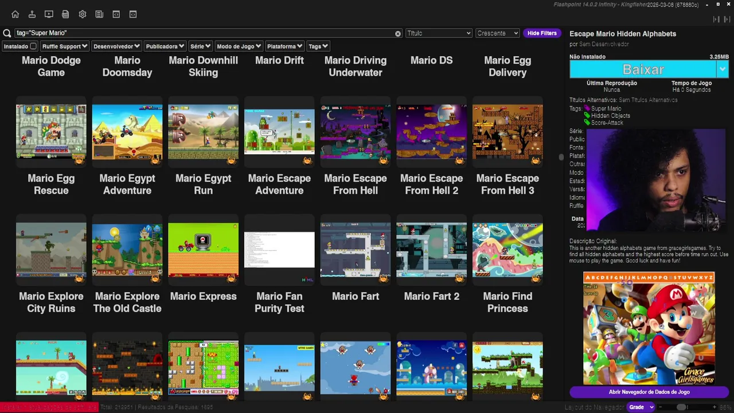Open the first developer code icon
The image size is (734, 413).
116,14
